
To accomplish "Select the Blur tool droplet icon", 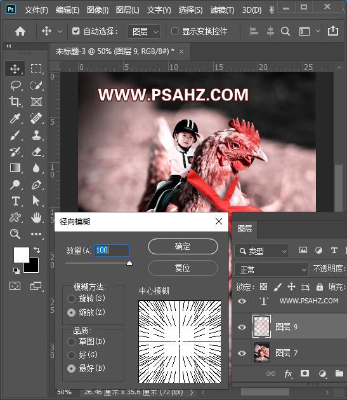I will pos(36,168).
